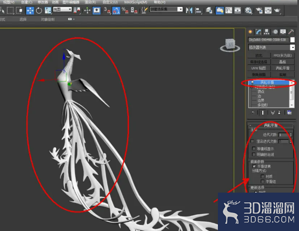
Task: Collapse the editable poly tree in the stack
Action: tap(252, 87)
